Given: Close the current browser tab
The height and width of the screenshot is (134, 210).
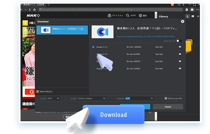Looking at the screenshot, I should tap(43, 5).
